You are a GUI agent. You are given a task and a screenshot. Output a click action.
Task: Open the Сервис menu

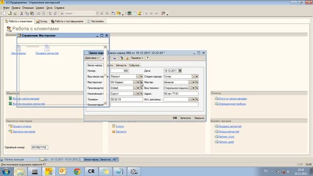(40, 8)
